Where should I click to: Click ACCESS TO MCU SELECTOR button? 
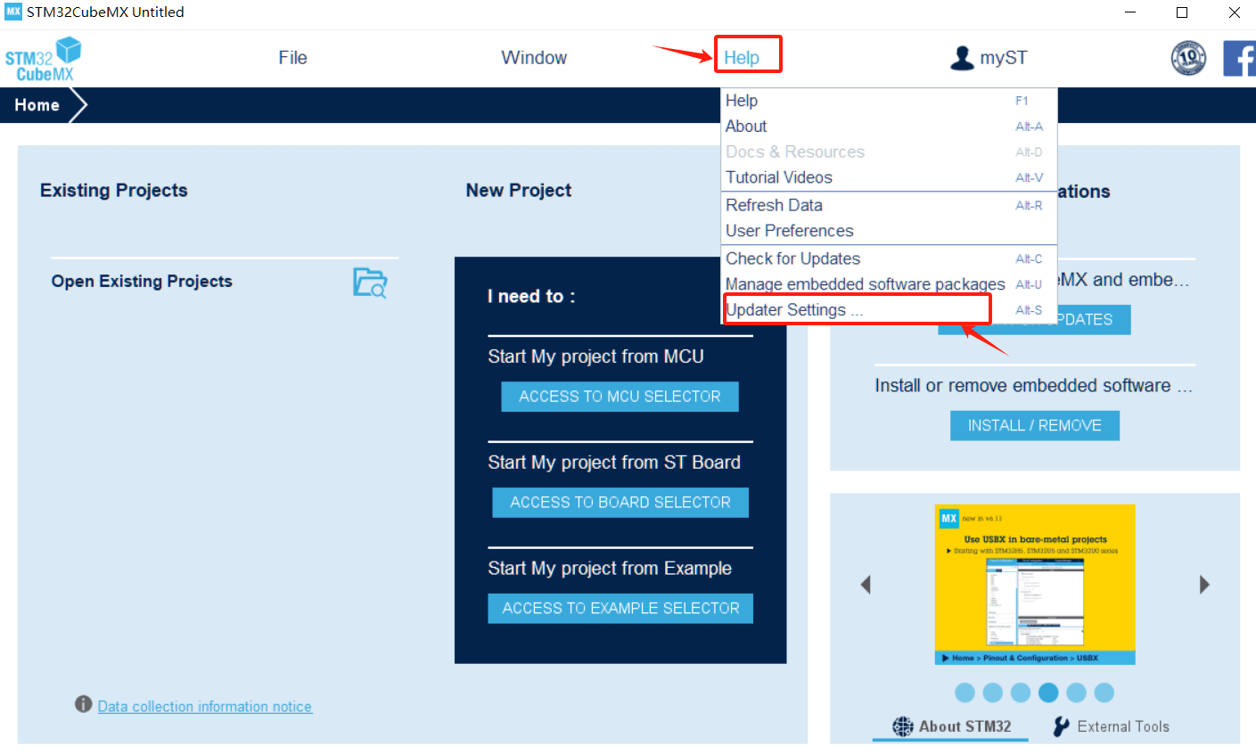620,397
